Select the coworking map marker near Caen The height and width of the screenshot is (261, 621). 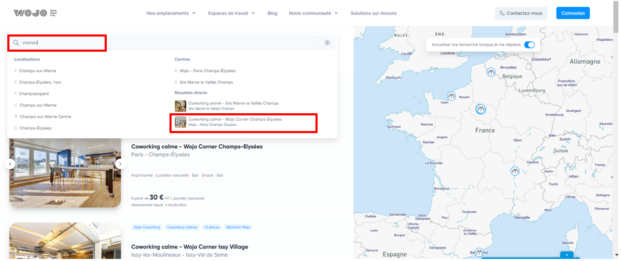pyautogui.click(x=451, y=96)
